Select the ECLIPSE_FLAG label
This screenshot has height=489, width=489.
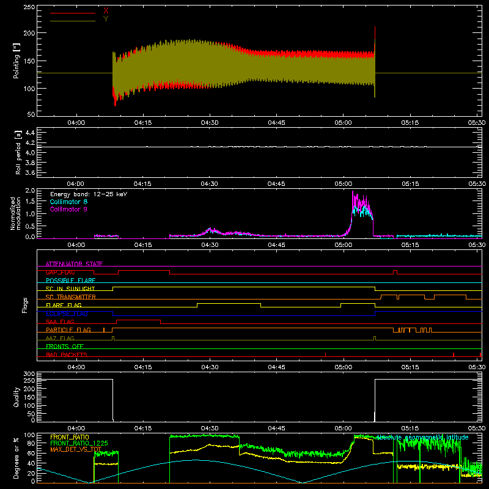tap(67, 314)
